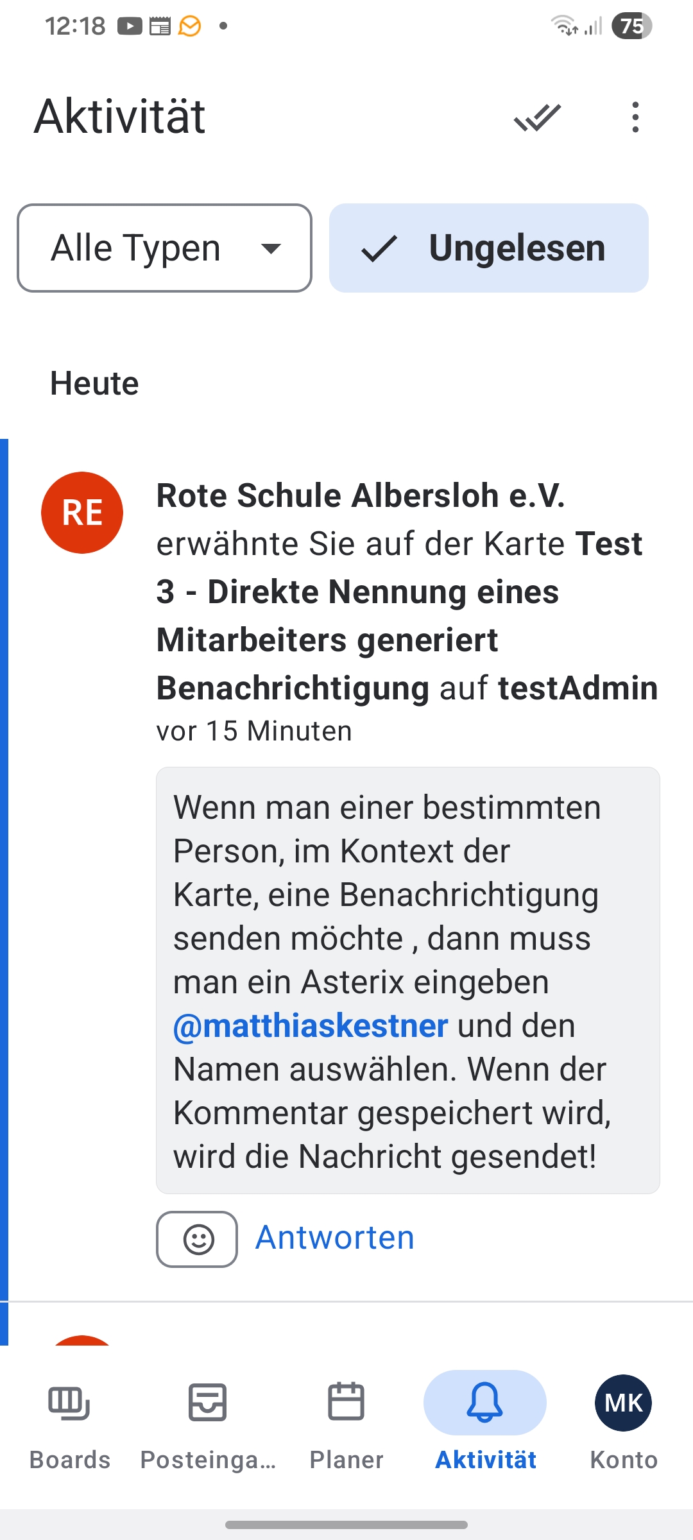
Task: Expand the Alle Typen dropdown
Action: [164, 248]
